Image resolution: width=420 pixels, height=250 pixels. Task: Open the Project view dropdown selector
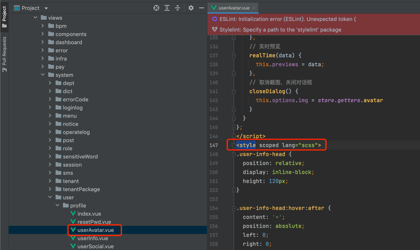point(46,8)
